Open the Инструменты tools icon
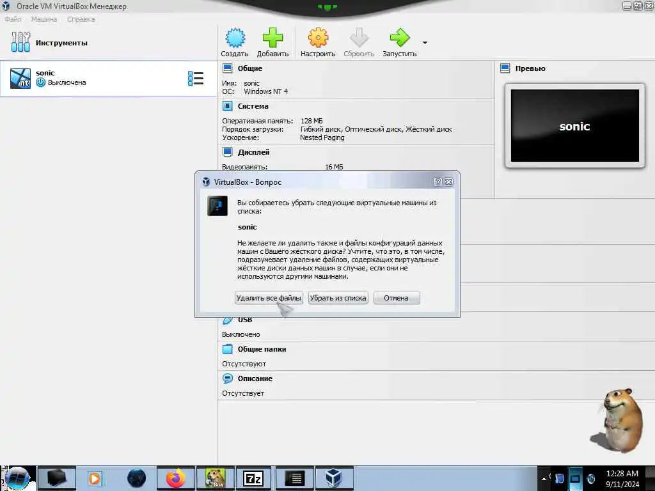 coord(20,42)
